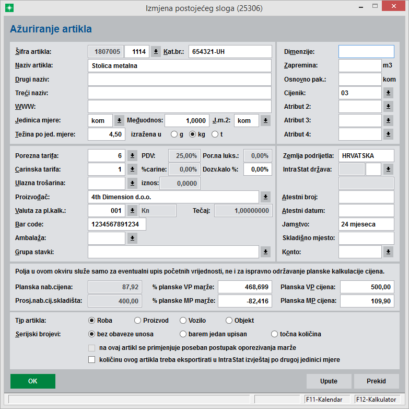The image size is (409, 409).
Task: Click the Upute help button
Action: pos(329,381)
